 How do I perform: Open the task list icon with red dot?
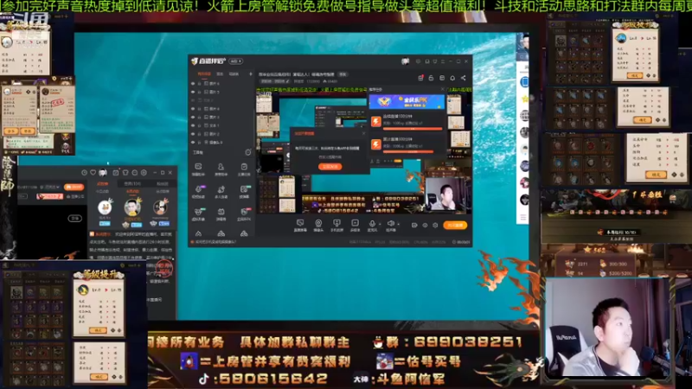click(420, 78)
